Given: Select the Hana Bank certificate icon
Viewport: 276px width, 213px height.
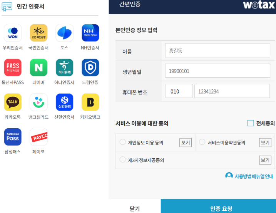Looking at the screenshot, I should pos(64,67).
